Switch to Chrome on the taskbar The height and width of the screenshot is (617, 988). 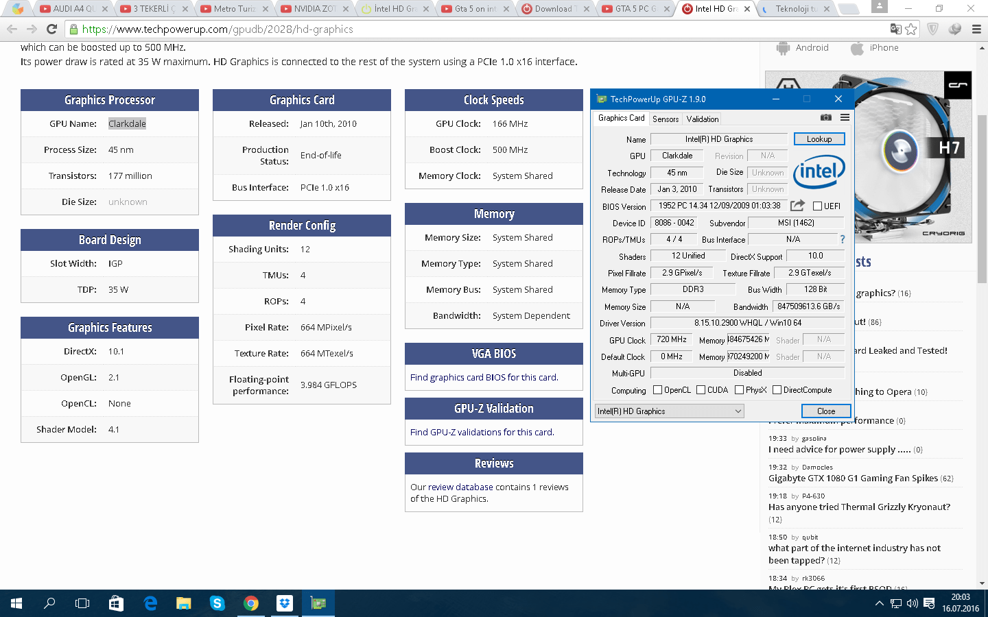251,603
